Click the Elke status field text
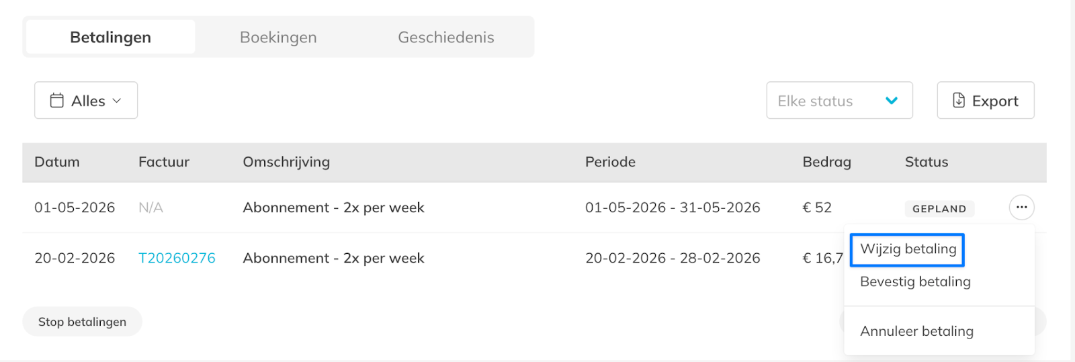The image size is (1075, 362). tap(815, 101)
